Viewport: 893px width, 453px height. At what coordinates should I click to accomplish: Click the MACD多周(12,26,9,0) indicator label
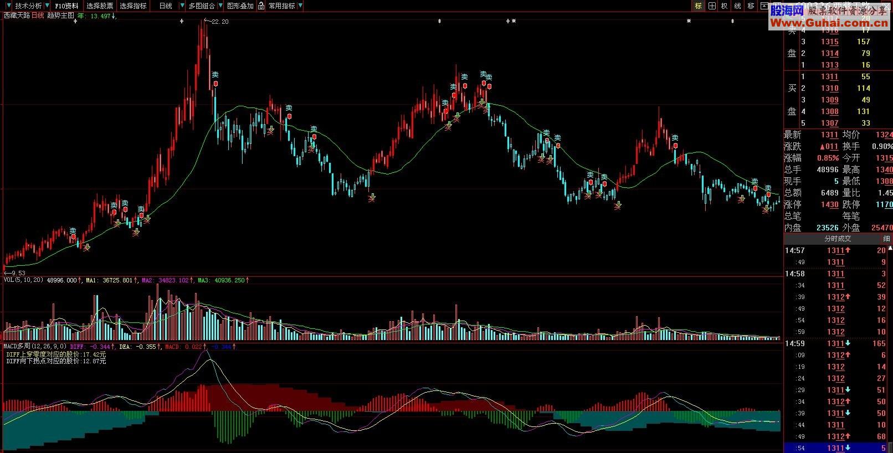click(35, 346)
